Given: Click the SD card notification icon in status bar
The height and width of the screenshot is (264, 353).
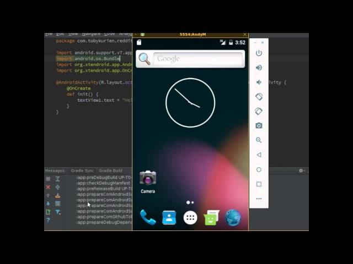Looking at the screenshot, I should pos(139,42).
